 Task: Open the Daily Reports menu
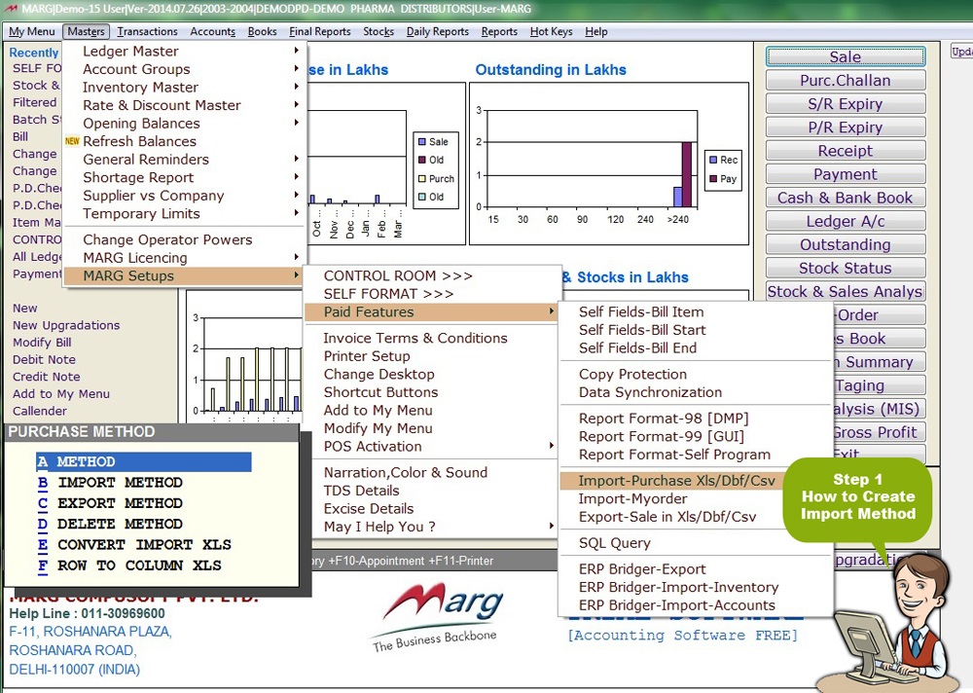click(x=438, y=32)
